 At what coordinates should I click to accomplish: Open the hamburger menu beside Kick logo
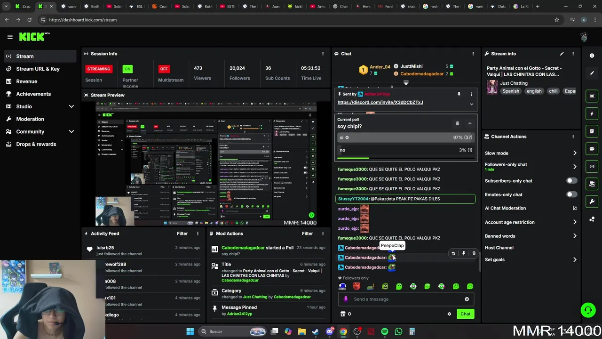10,37
